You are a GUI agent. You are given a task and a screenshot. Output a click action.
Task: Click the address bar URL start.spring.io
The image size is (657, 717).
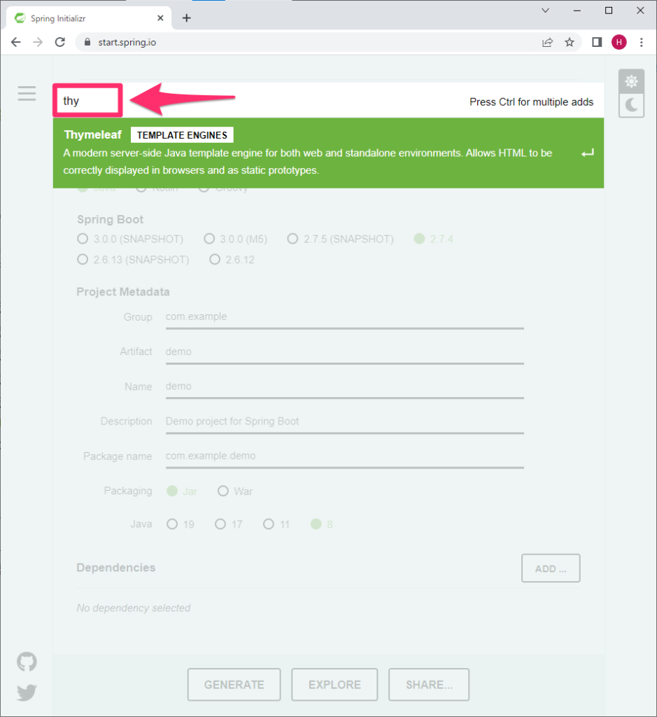pyautogui.click(x=127, y=42)
